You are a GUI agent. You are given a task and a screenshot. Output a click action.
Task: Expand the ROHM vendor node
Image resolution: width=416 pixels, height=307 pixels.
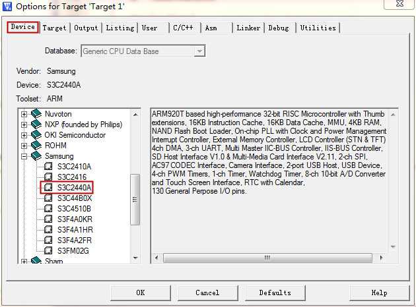click(24, 146)
